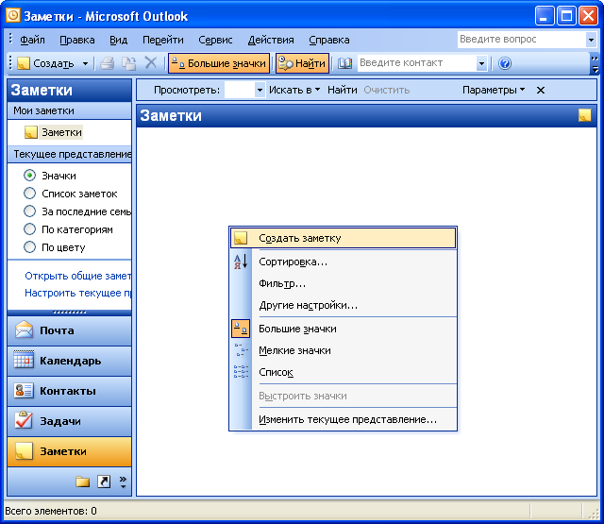Open the Просмотреть combo box dropdown
Screen dimensions: 604x524
pos(260,90)
